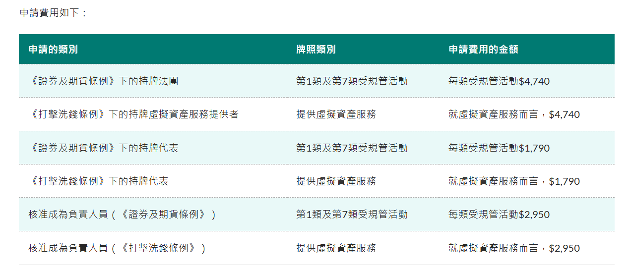This screenshot has width=628, height=272.
Task: Click the 申請費用的金額 column header
Action: (x=483, y=50)
